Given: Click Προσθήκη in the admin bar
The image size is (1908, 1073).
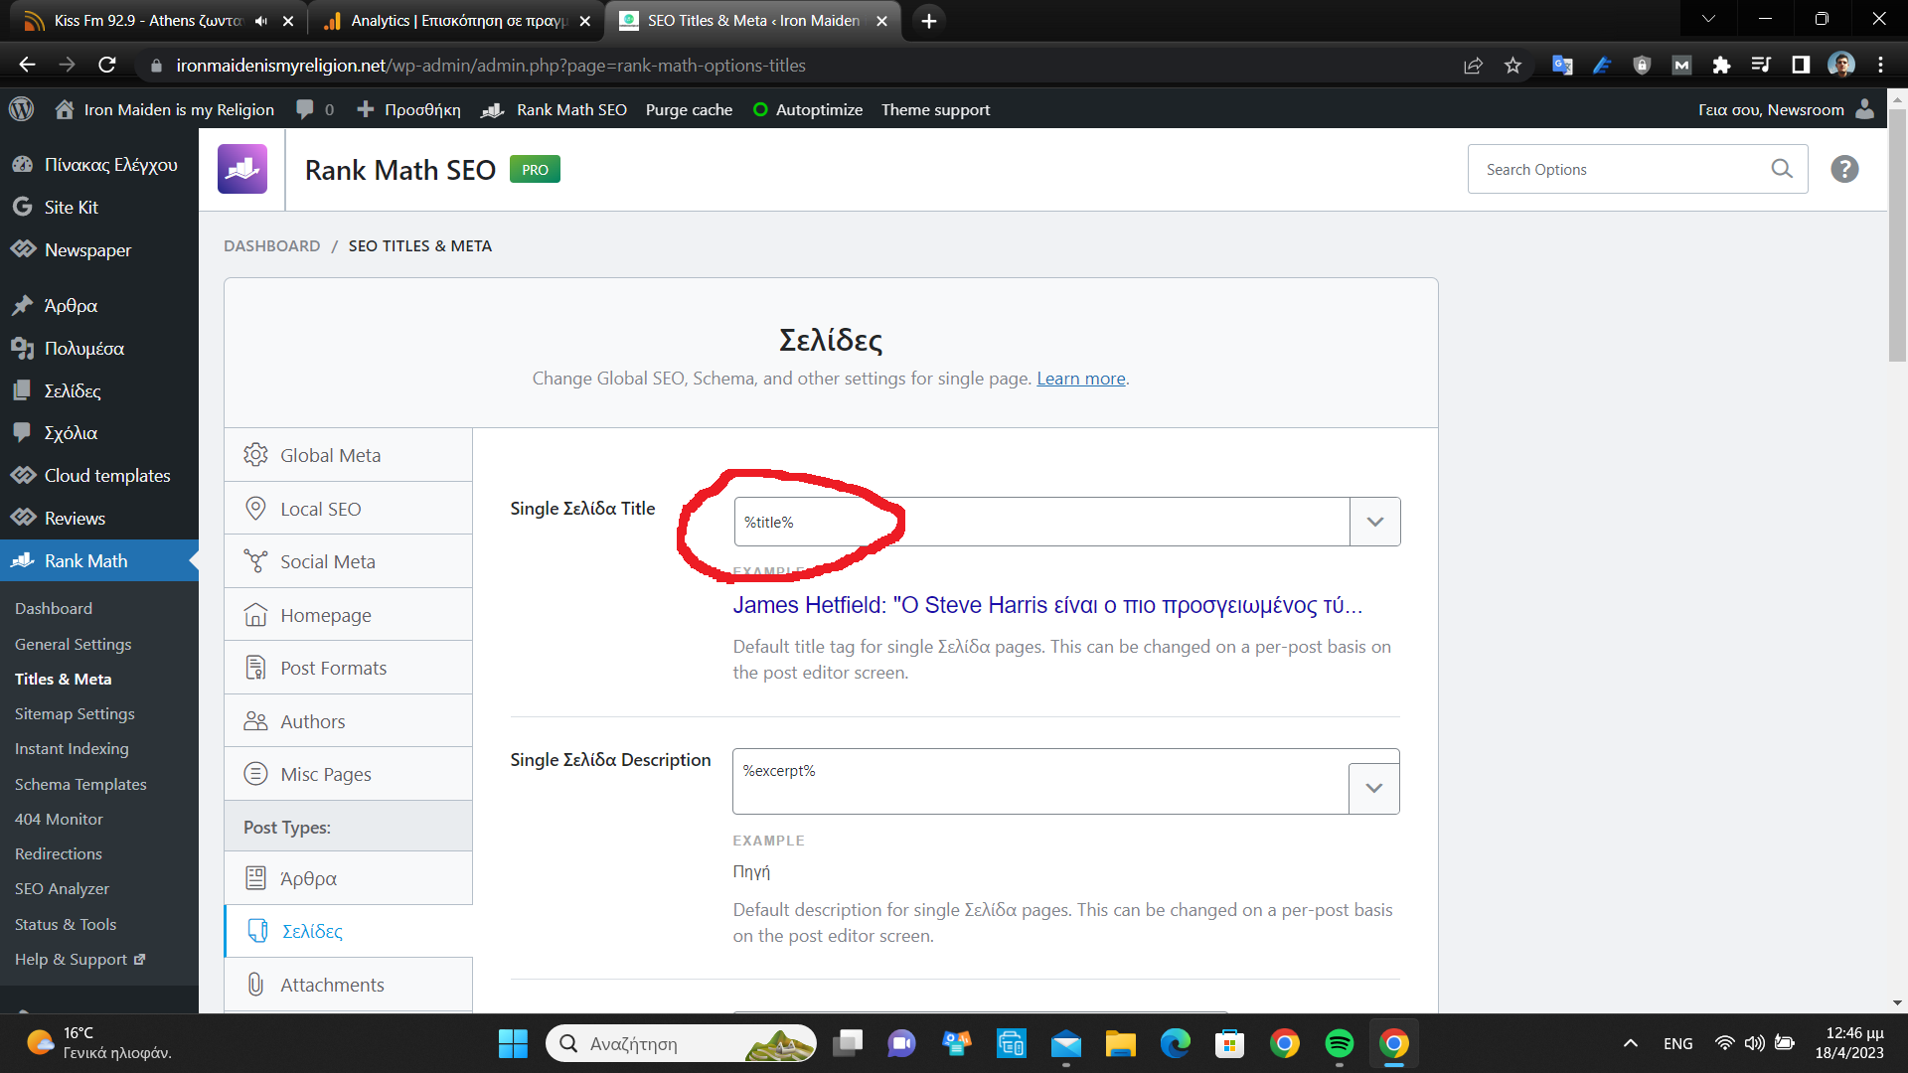Looking at the screenshot, I should (408, 109).
